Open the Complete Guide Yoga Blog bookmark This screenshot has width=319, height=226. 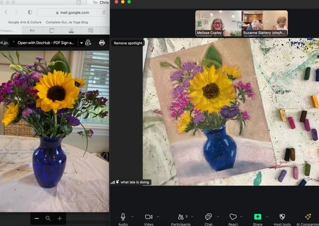(67, 22)
